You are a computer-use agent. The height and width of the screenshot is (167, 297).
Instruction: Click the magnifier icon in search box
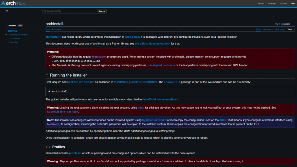pos(45,11)
